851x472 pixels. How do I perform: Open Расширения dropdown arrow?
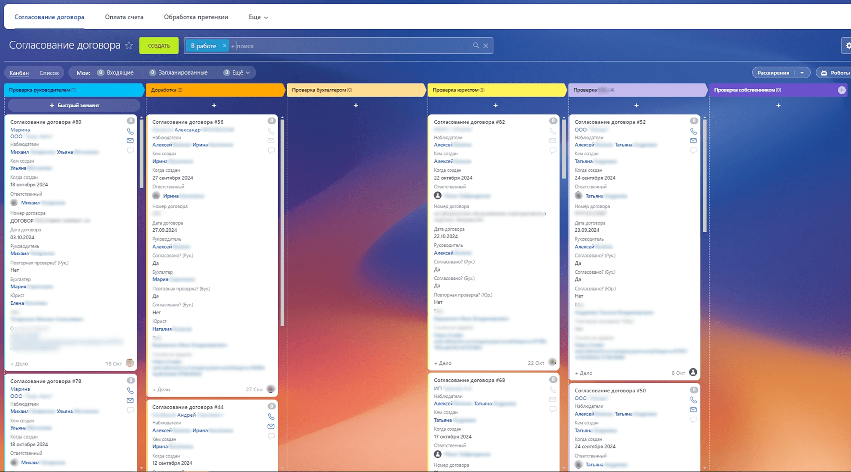coord(802,73)
